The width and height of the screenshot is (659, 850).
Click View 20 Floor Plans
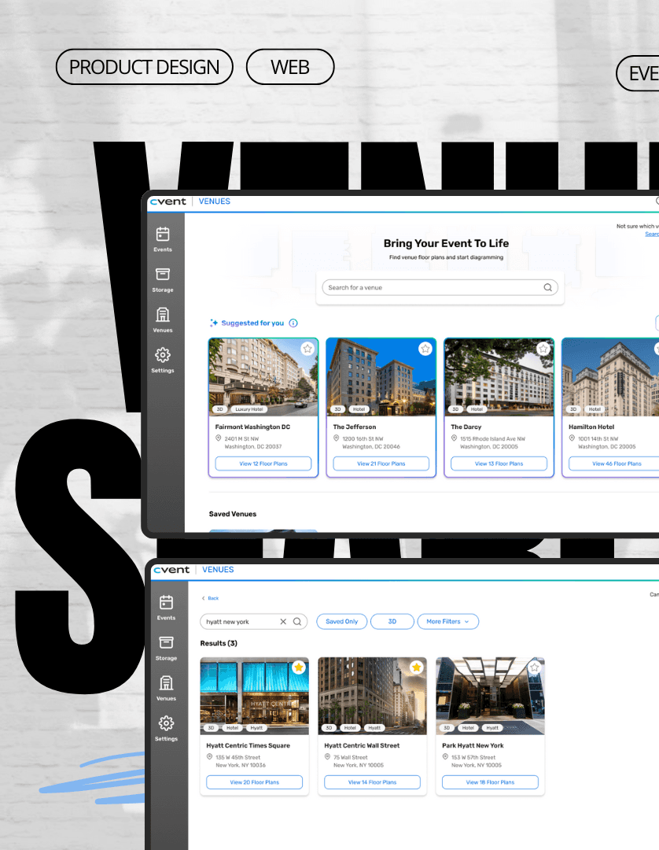(x=255, y=782)
